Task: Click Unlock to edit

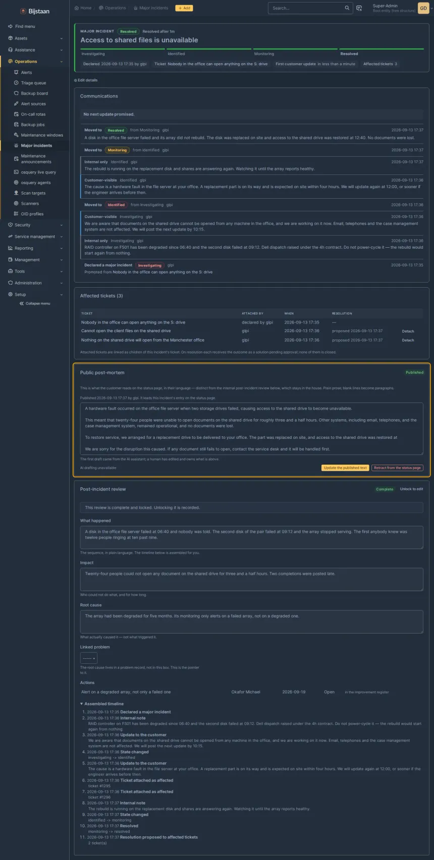Action: pos(412,489)
